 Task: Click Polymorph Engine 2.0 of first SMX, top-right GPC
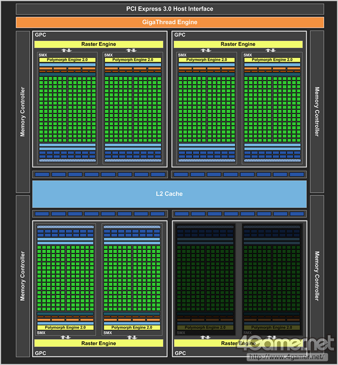click(207, 60)
